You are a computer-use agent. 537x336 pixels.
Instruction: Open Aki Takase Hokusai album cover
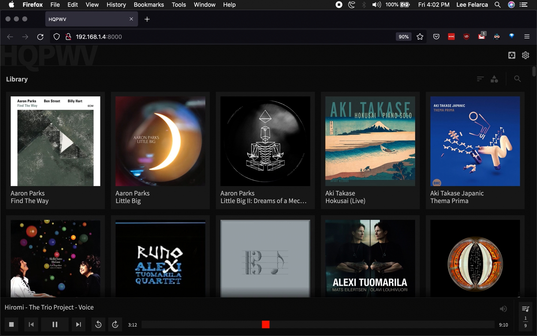tap(370, 141)
